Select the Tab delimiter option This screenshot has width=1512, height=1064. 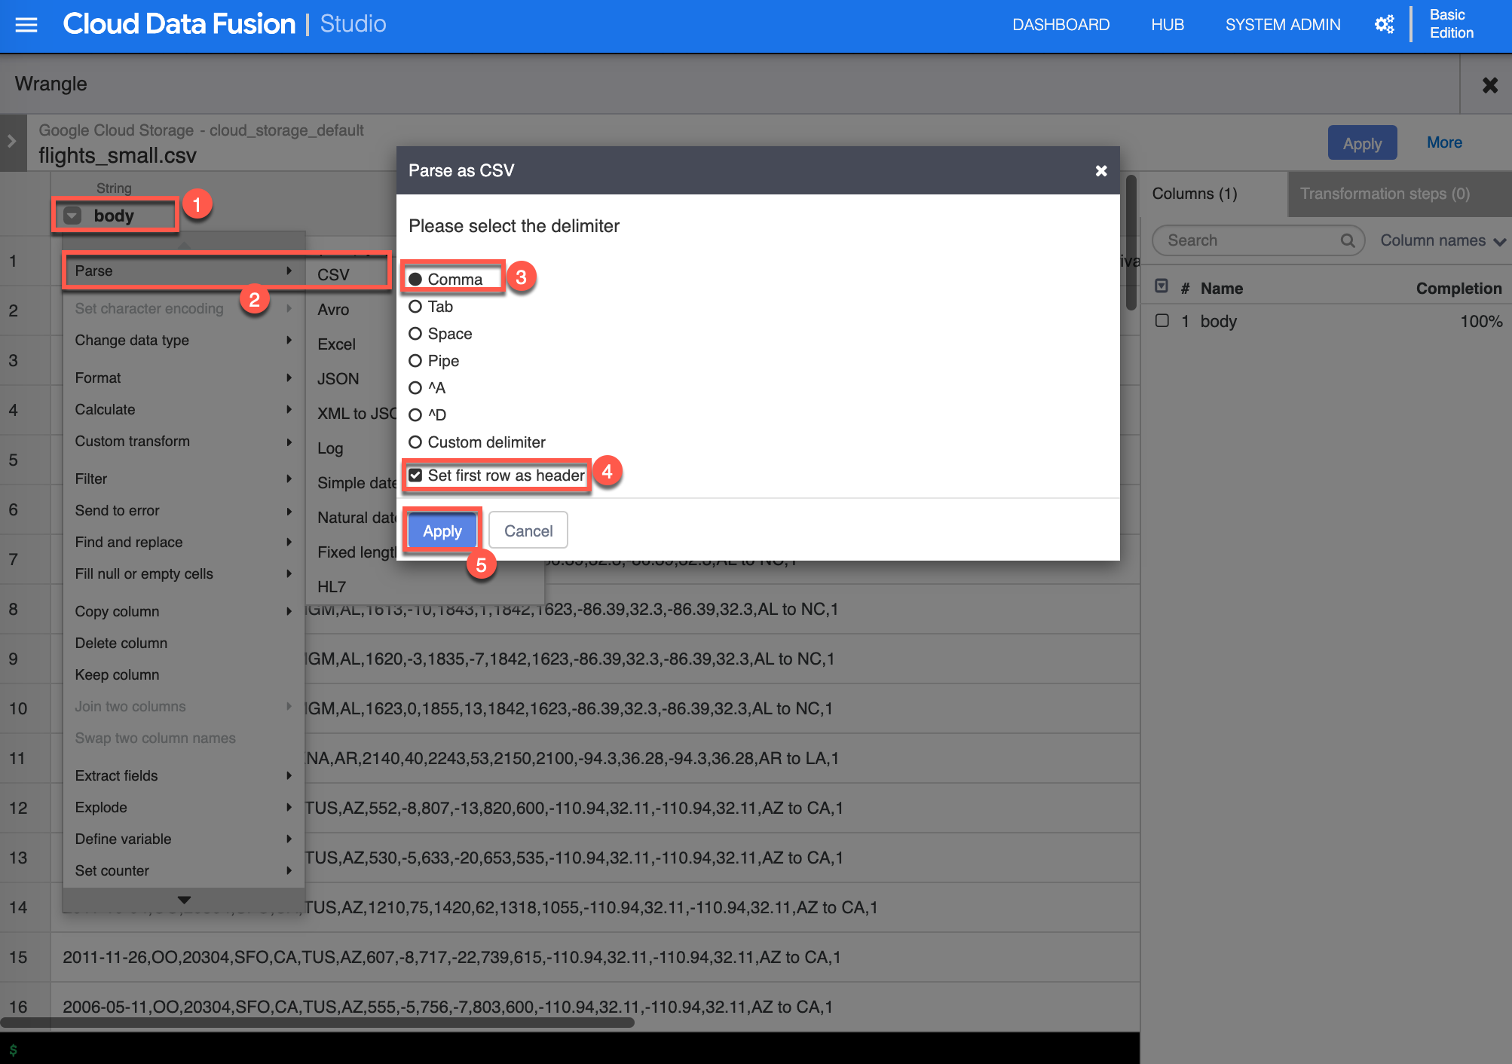[415, 307]
